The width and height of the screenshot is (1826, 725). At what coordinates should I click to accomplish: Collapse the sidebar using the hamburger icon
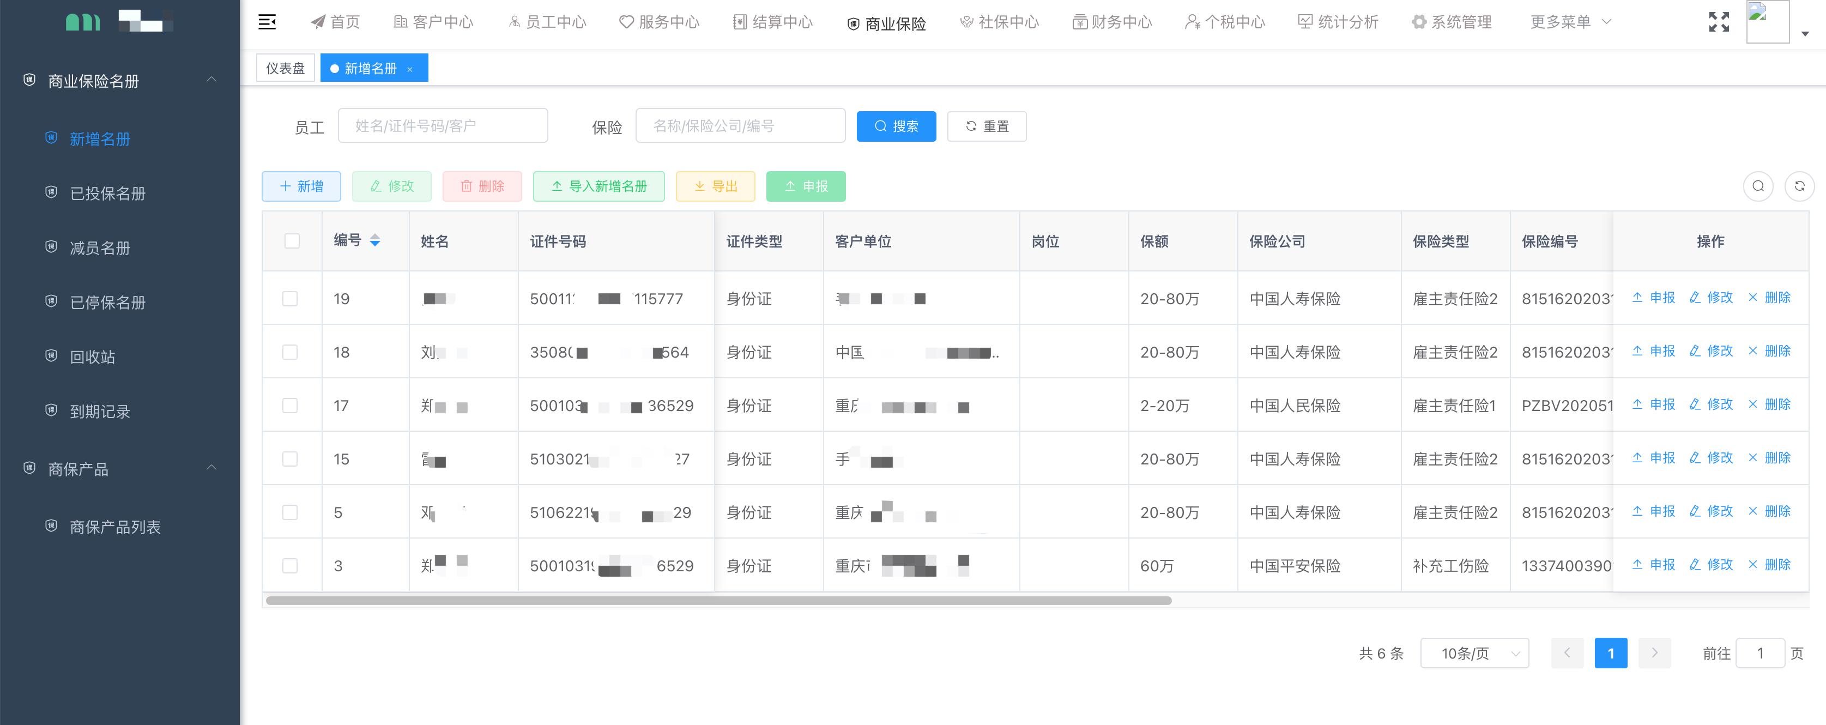pyautogui.click(x=267, y=22)
